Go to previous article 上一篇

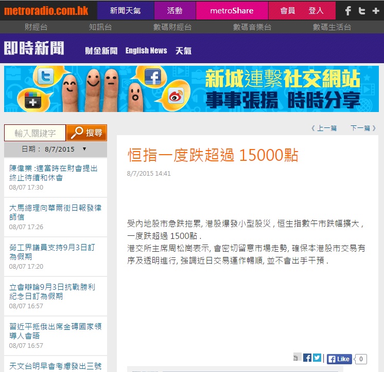click(x=324, y=128)
